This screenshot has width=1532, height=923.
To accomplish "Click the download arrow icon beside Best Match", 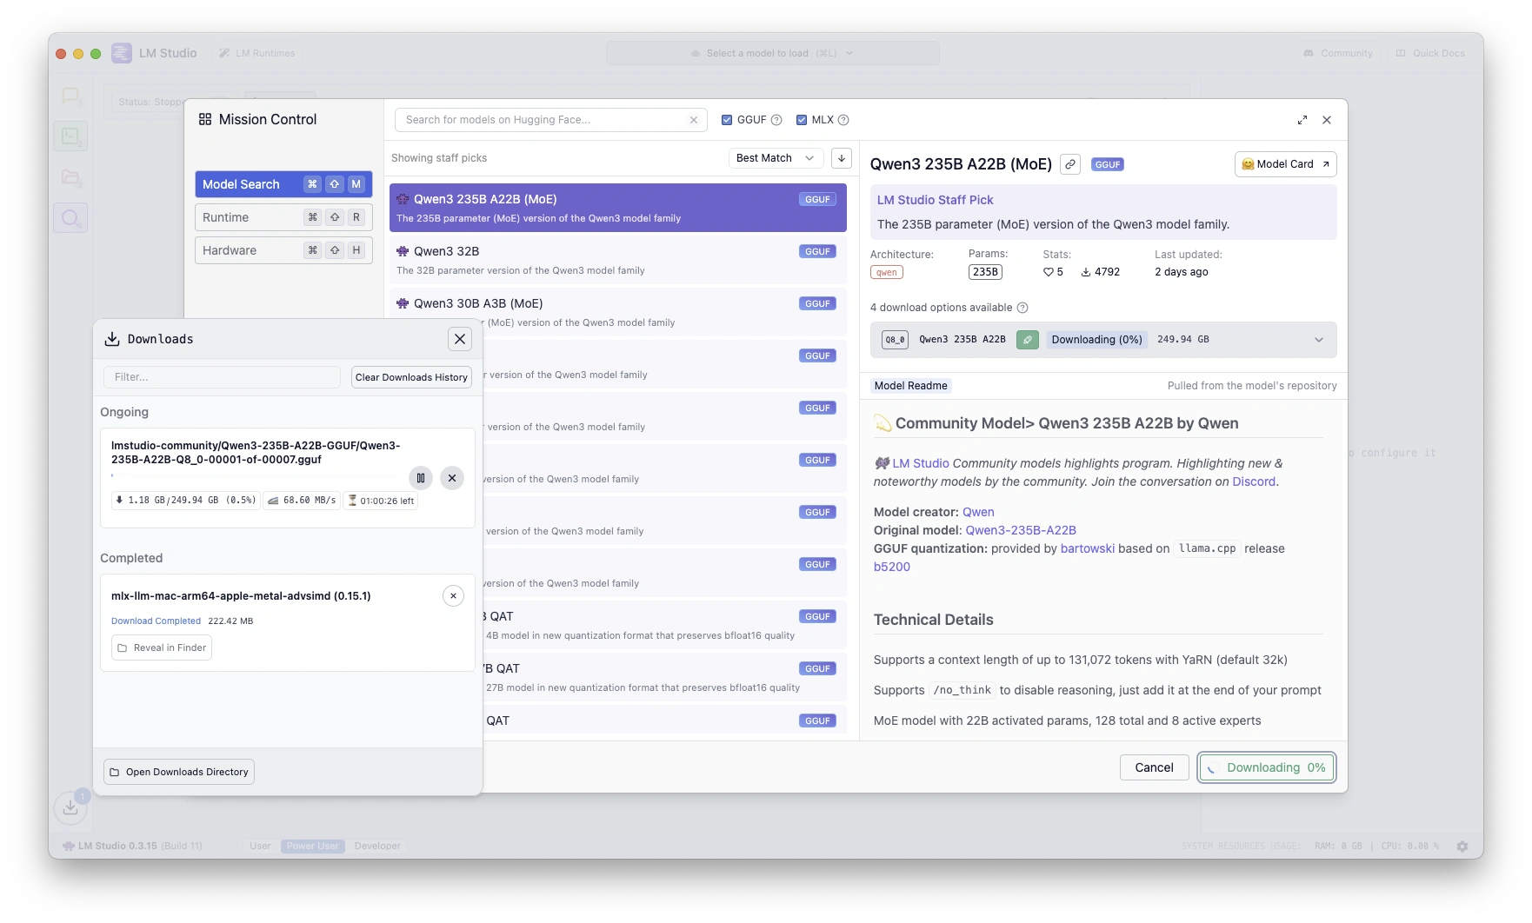I will click(x=841, y=158).
